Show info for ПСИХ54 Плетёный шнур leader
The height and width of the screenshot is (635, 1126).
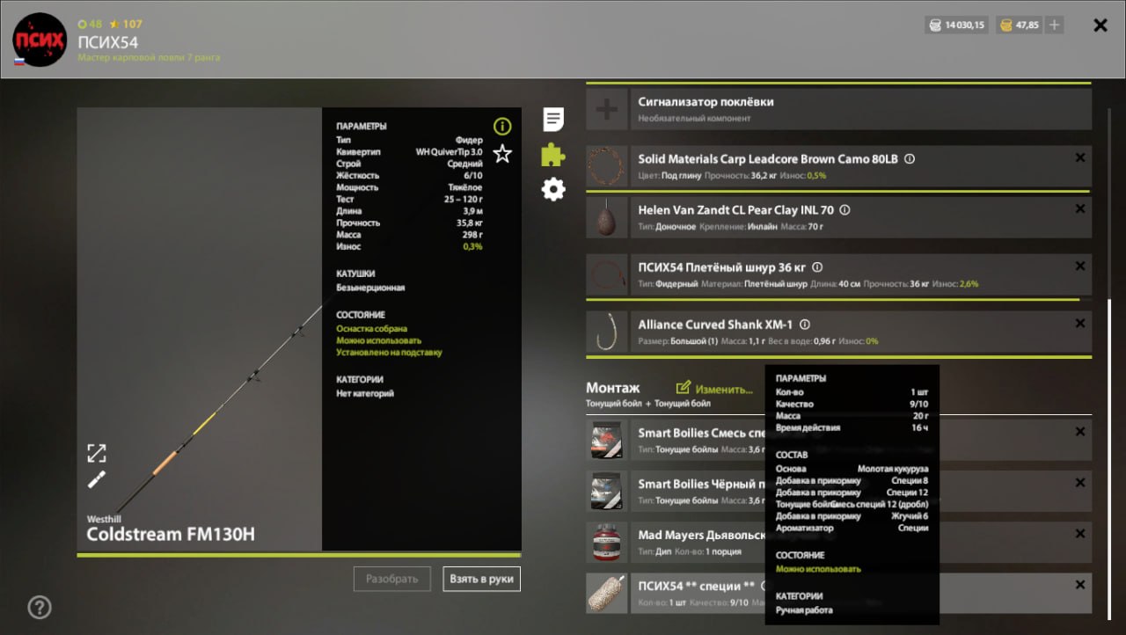[x=817, y=267]
